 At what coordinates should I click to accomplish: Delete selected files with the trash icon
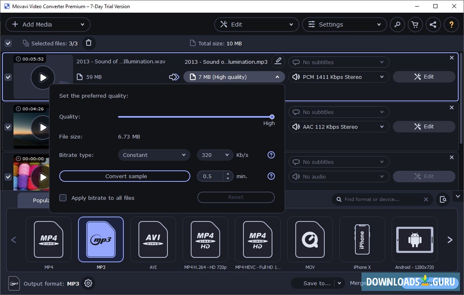click(x=89, y=43)
